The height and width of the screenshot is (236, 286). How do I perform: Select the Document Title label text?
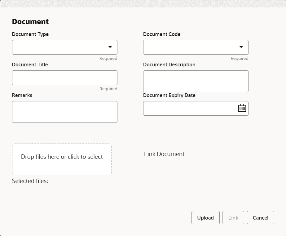(30, 65)
